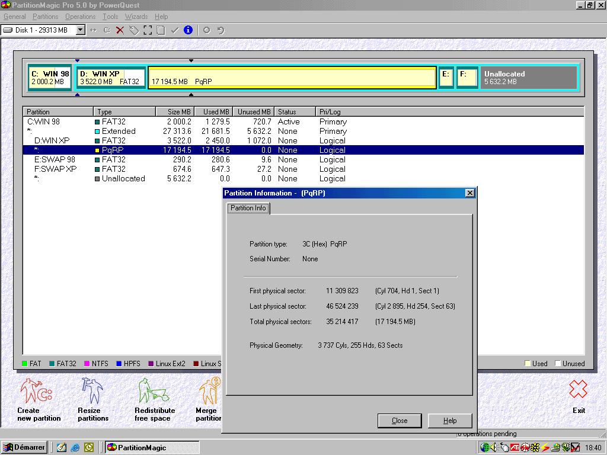Viewport: 607px width, 455px height.
Task: Close the Partition Information dialog with X
Action: 469,193
